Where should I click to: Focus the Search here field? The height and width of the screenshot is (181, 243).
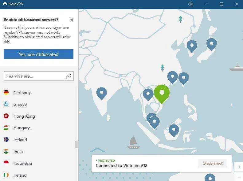pos(39,76)
